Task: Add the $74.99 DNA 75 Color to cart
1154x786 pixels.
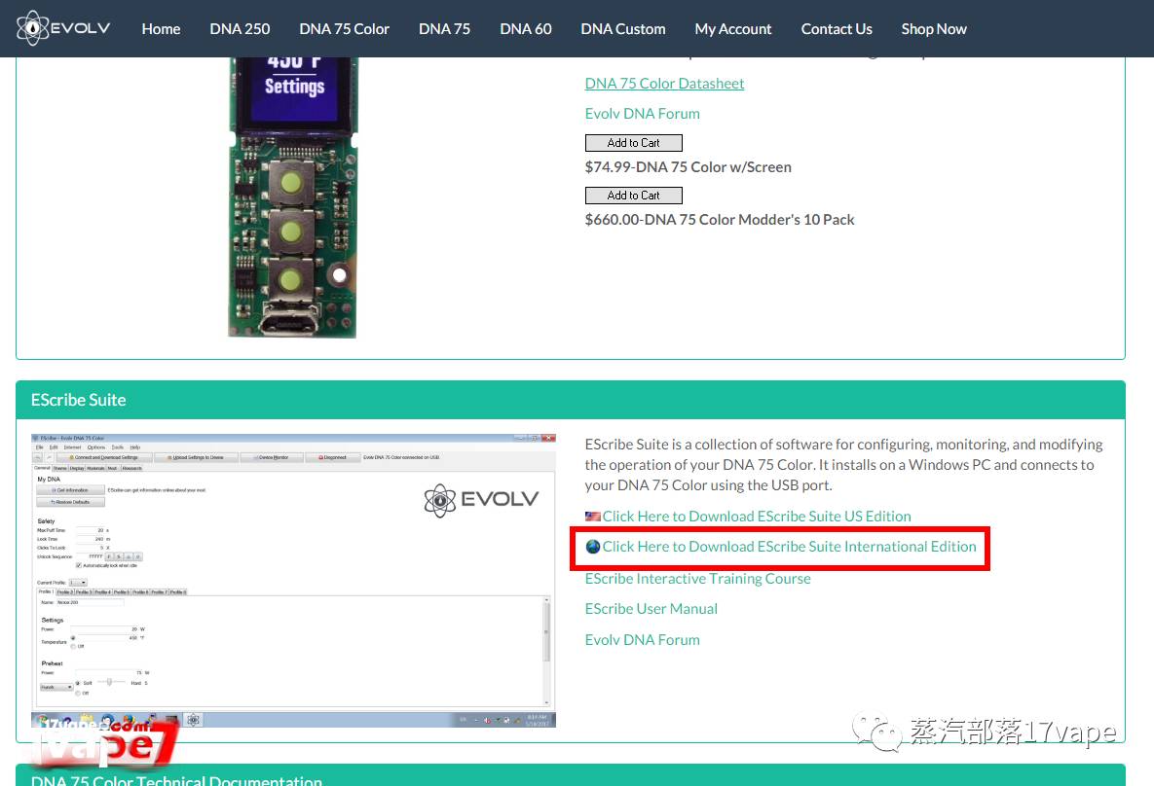Action: click(633, 143)
